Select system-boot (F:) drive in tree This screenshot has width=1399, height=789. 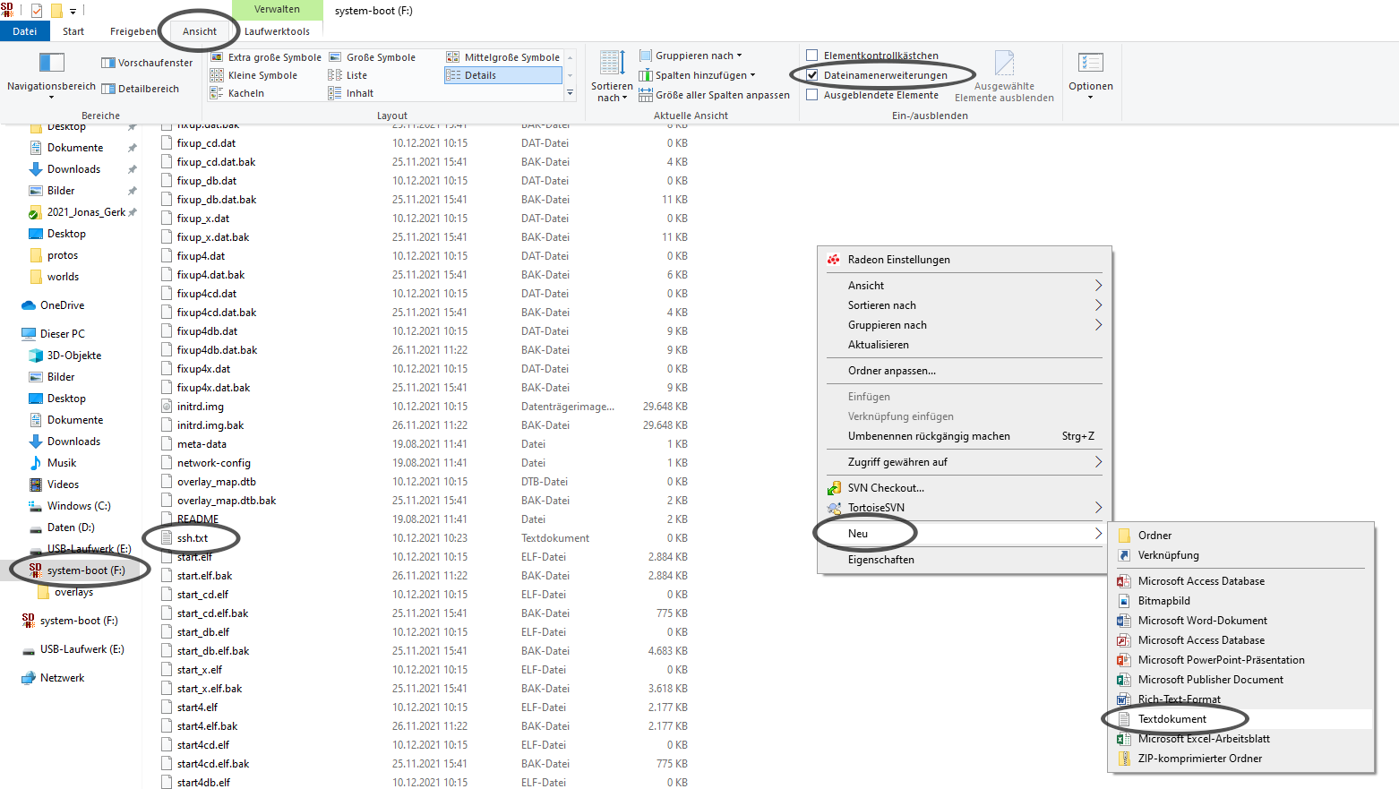[86, 570]
